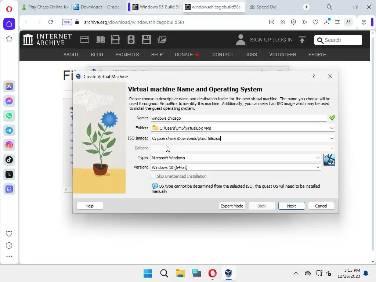Image resolution: width=376 pixels, height=282 pixels.
Task: Switch to the Downloads – Oracle tab
Action: point(97,7)
